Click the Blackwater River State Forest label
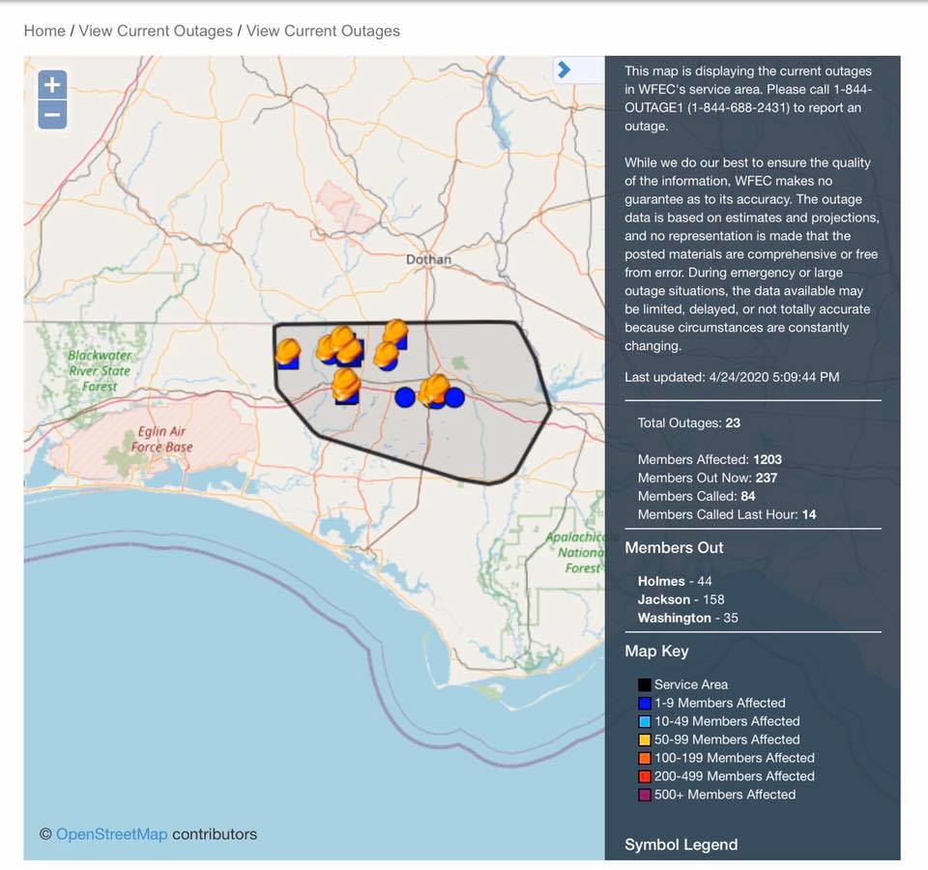 click(100, 371)
